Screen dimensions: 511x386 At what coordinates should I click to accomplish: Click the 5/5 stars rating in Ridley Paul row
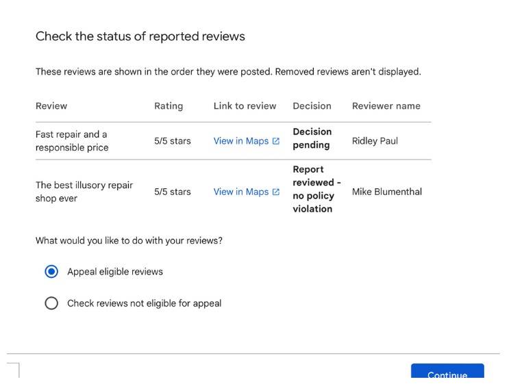(x=173, y=141)
